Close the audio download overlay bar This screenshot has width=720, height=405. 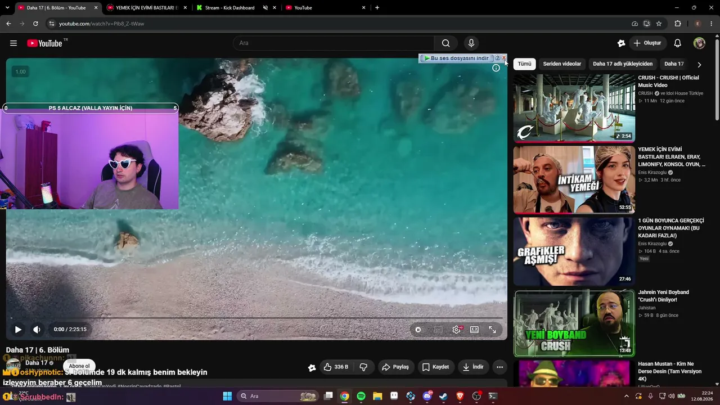tap(504, 58)
